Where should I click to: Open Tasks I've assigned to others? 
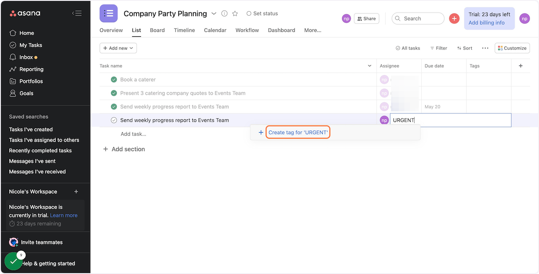point(44,140)
